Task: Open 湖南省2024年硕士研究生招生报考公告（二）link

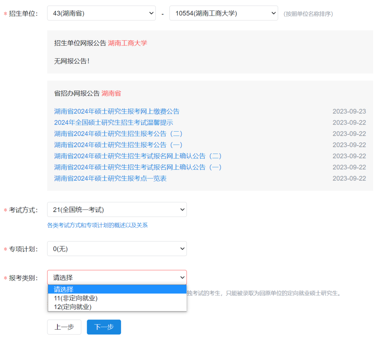Action: (x=118, y=134)
